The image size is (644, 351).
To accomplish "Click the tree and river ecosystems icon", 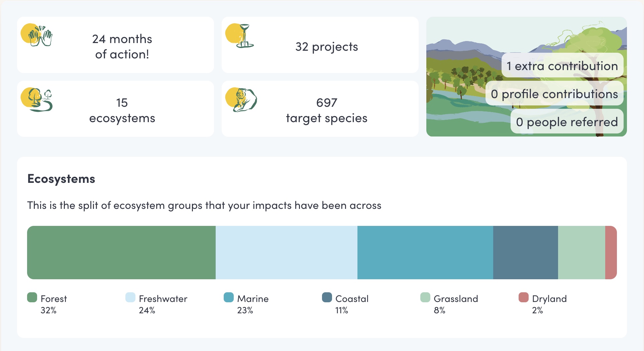I will [37, 99].
